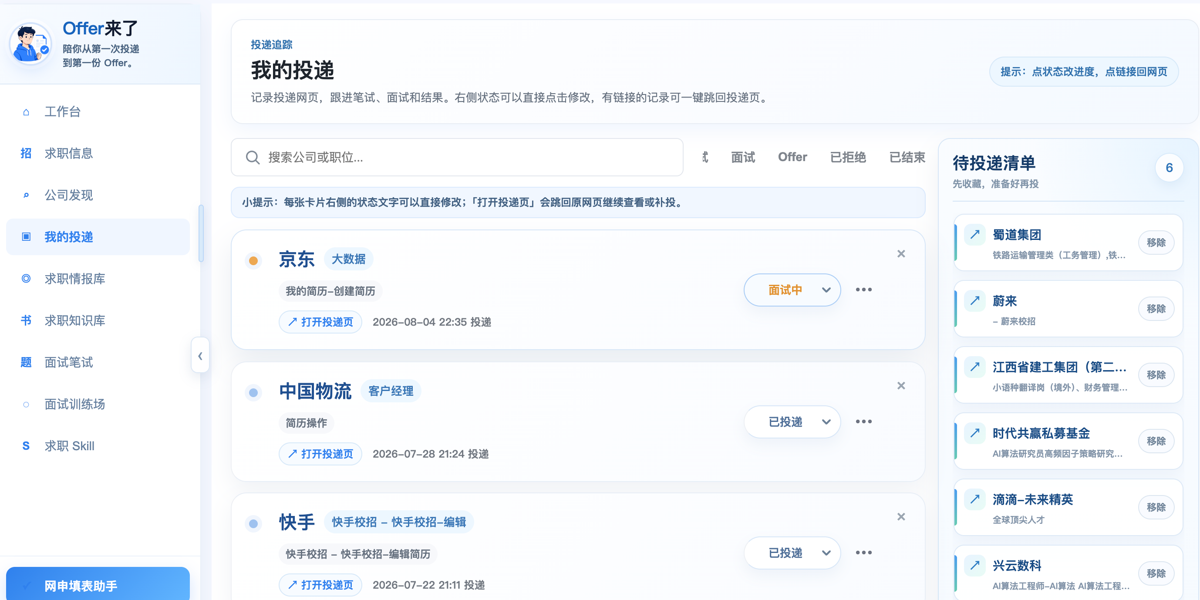This screenshot has width=1200, height=600.
Task: Click the orange status dot of 京东
Action: (x=253, y=261)
